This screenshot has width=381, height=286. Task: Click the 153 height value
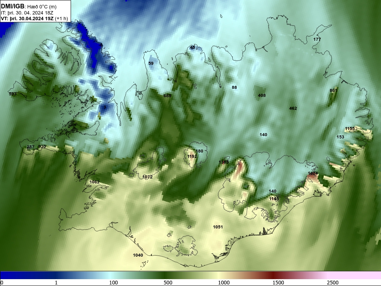coord(340,137)
